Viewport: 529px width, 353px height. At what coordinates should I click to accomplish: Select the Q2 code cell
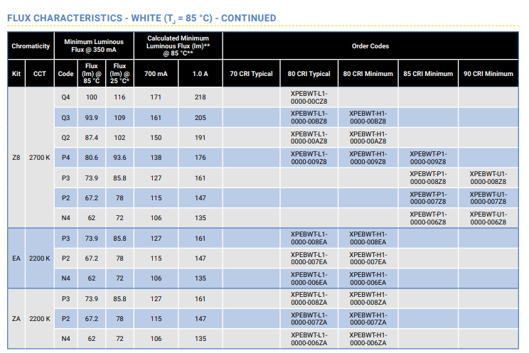66,138
